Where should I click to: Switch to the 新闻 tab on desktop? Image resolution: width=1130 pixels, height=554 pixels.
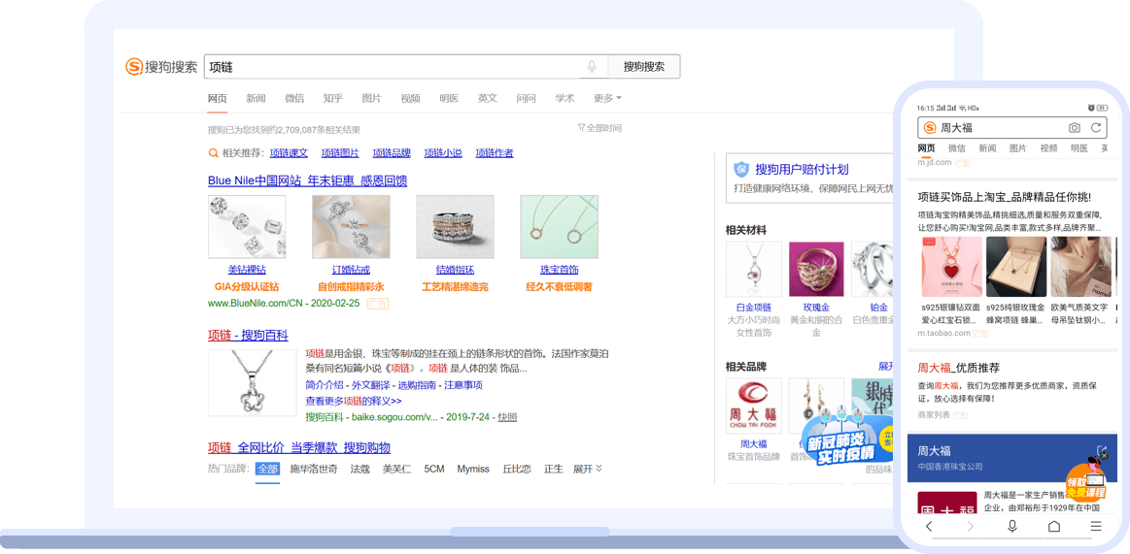click(256, 98)
